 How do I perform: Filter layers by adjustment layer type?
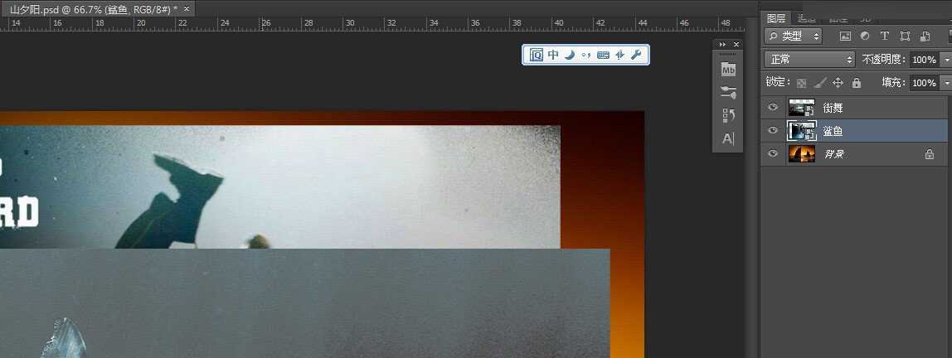click(865, 36)
